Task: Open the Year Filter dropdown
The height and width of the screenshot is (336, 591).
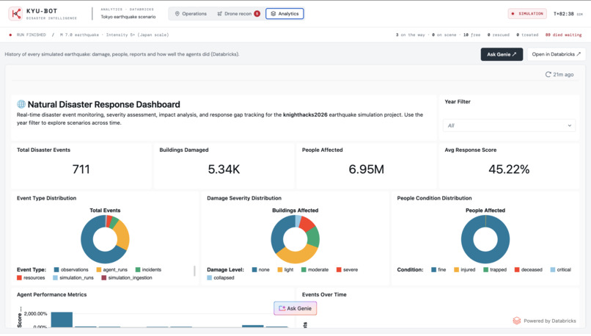Action: (x=509, y=125)
